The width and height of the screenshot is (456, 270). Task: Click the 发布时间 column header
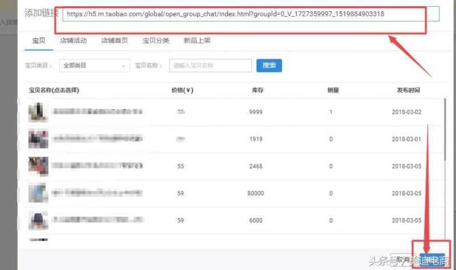[x=408, y=90]
